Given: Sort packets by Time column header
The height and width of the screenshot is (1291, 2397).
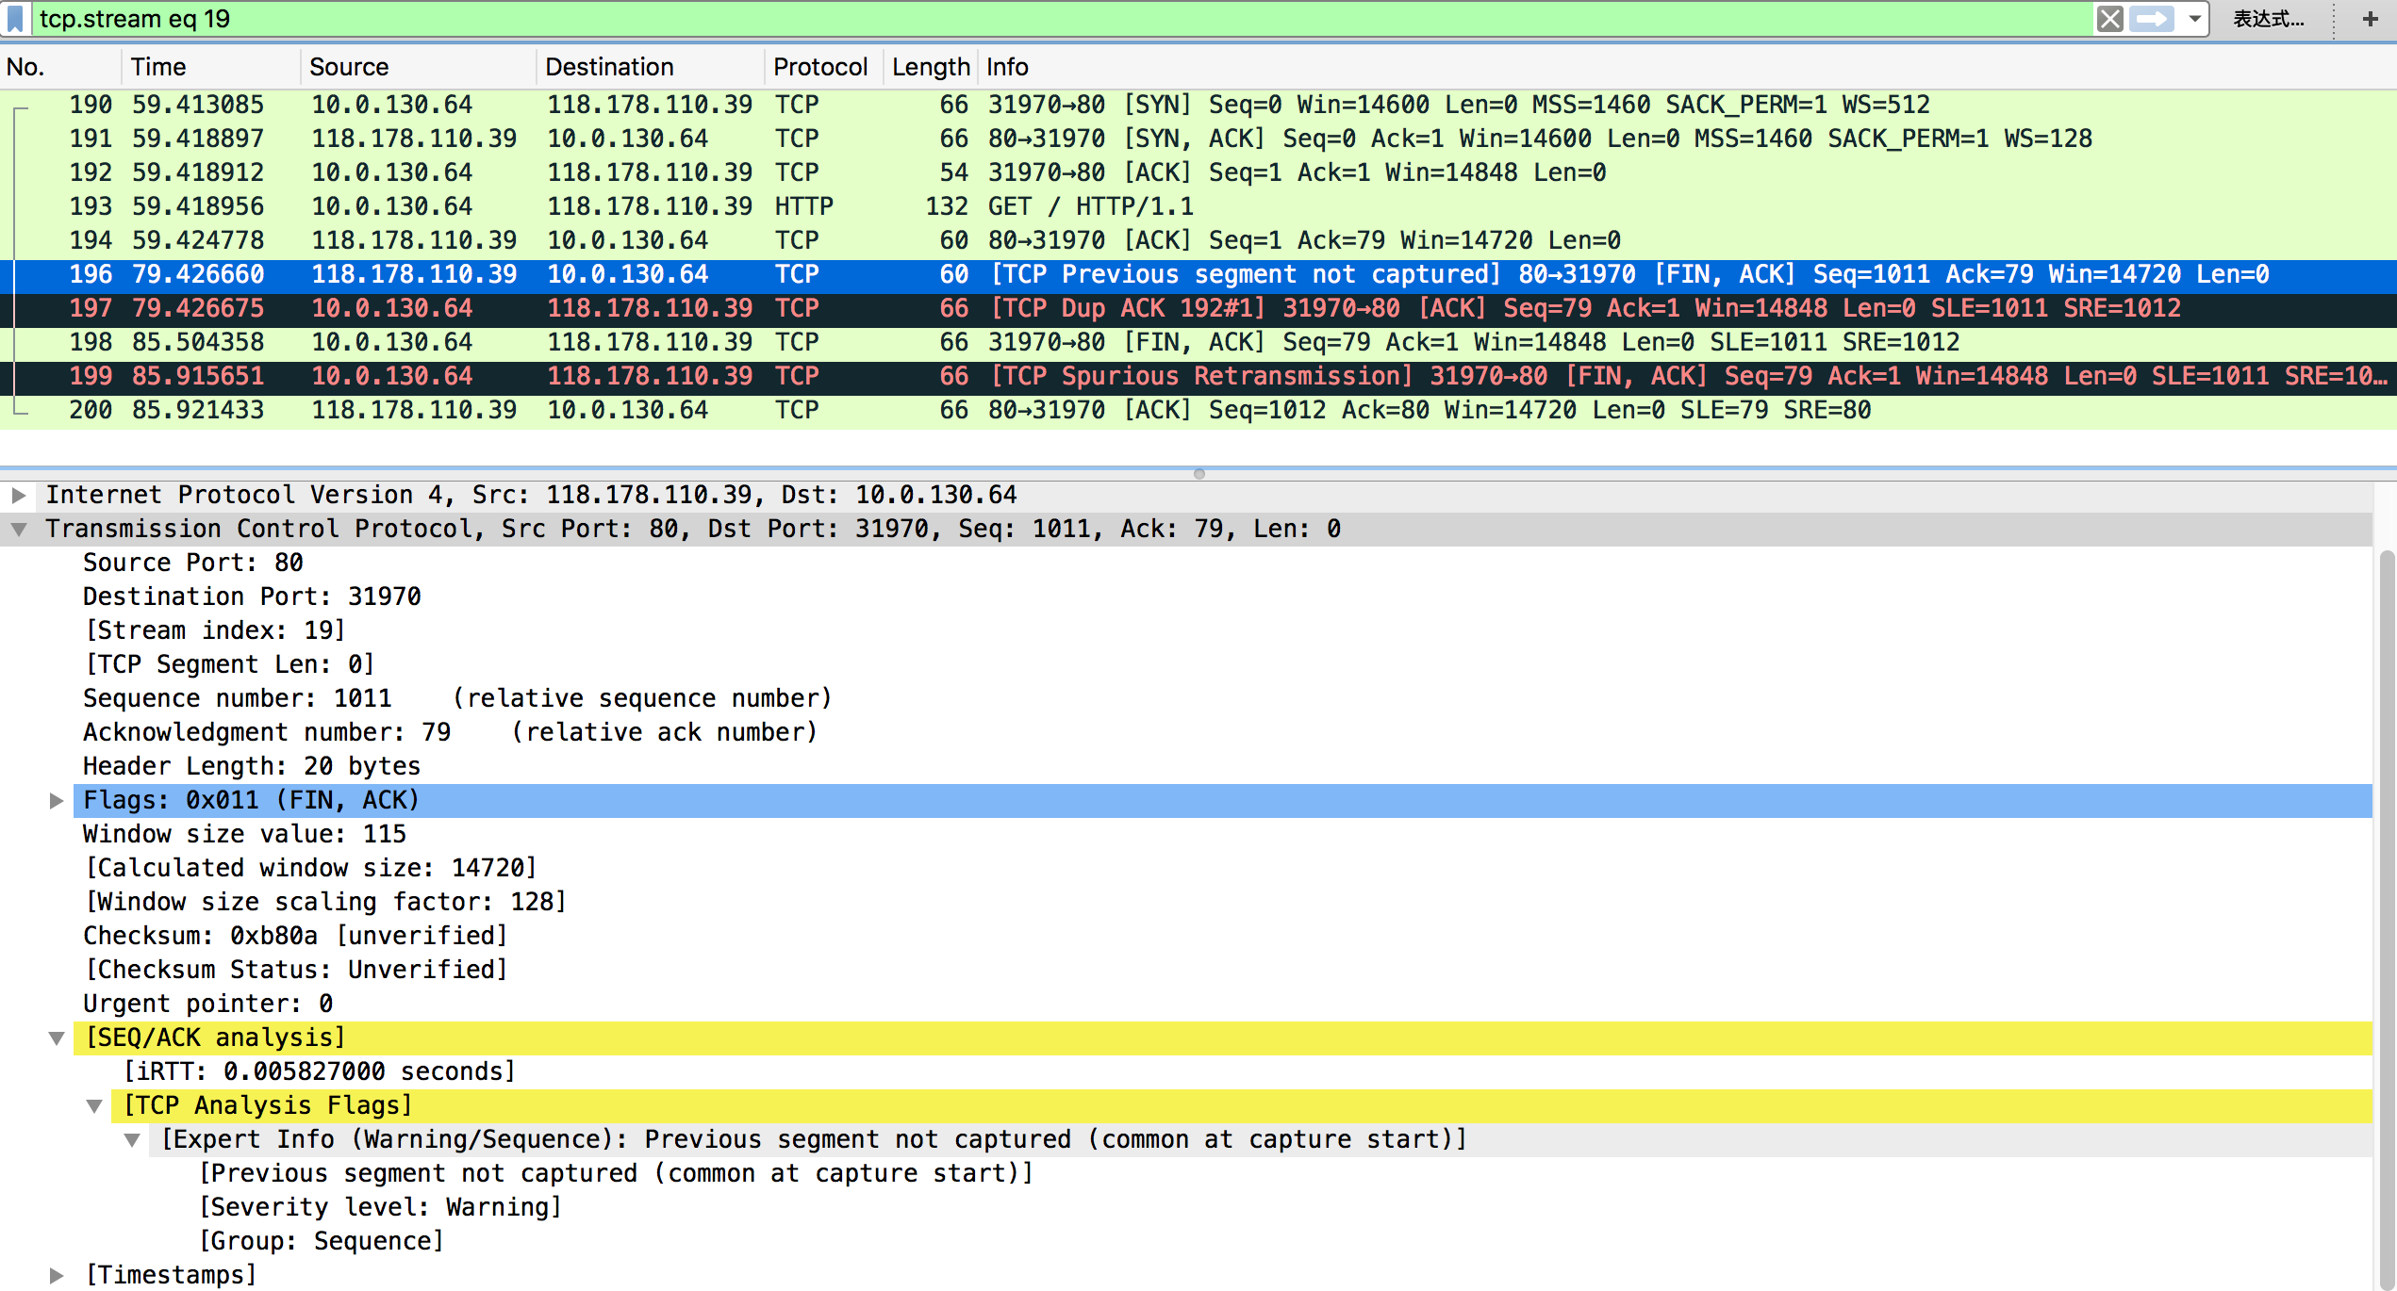Looking at the screenshot, I should [x=158, y=67].
